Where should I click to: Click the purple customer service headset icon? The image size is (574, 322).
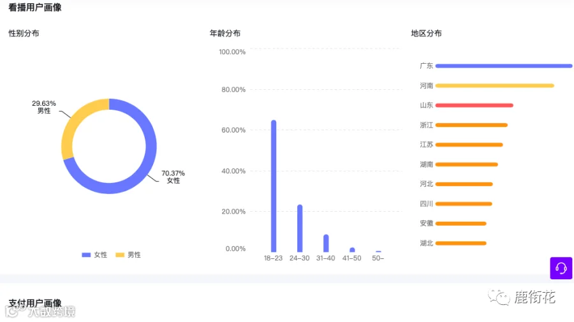[561, 268]
